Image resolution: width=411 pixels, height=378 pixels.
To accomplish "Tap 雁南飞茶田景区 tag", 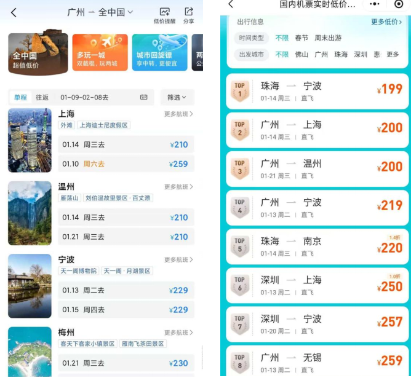I will 143,344.
